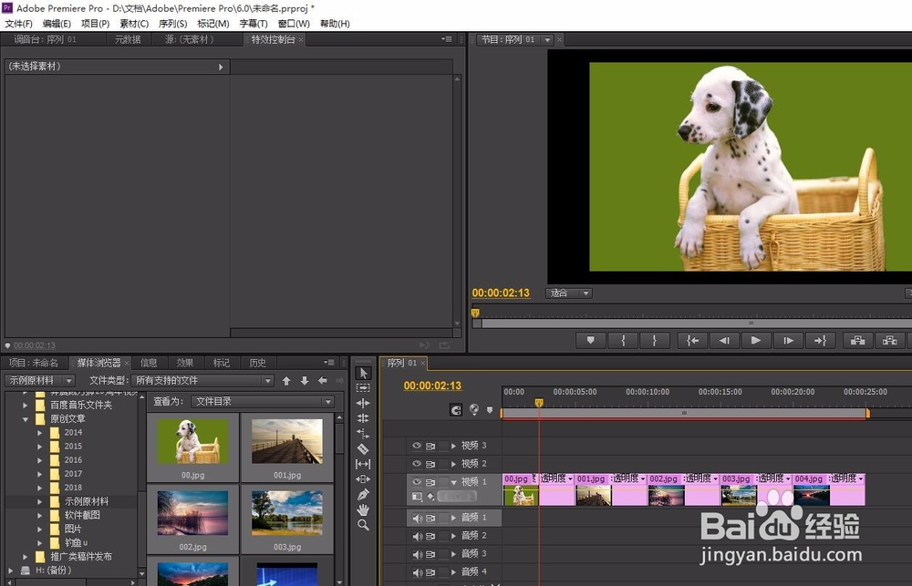The height and width of the screenshot is (586, 912).
Task: Click the timeline timecode 00:00:02:13
Action: pos(432,386)
